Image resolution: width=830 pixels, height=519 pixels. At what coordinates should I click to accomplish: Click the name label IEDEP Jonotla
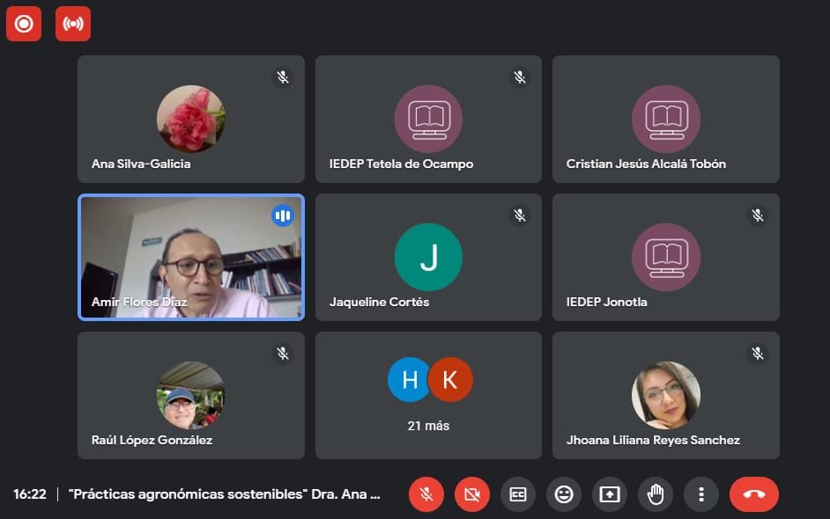(x=606, y=302)
